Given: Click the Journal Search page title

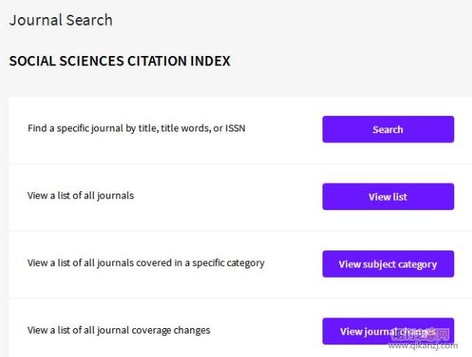Looking at the screenshot, I should [x=61, y=20].
